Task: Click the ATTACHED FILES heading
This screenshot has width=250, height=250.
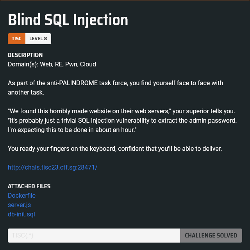Action: [29, 186]
